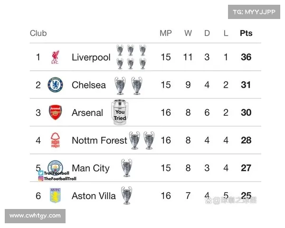The height and width of the screenshot is (228, 285).
Task: Click the Manchester City crest
Action: pos(55,166)
